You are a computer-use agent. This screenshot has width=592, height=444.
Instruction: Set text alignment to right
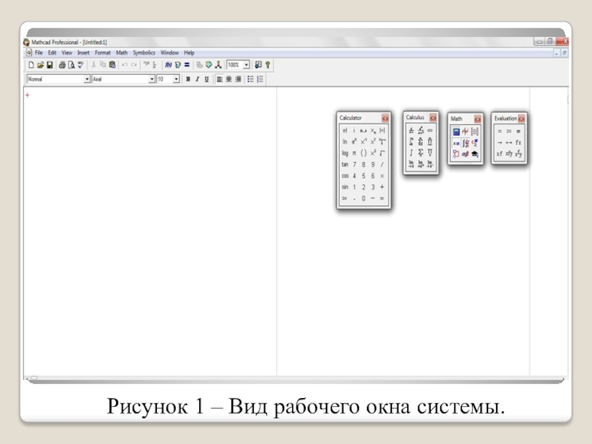[x=238, y=79]
